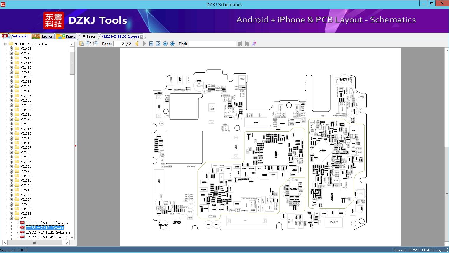
Task: Click the find next icon
Action: tap(247, 44)
